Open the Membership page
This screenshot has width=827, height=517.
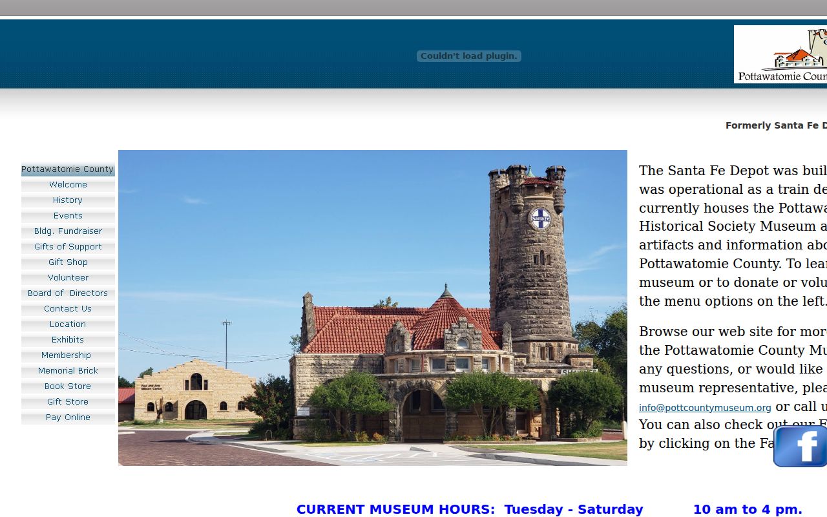tap(68, 355)
